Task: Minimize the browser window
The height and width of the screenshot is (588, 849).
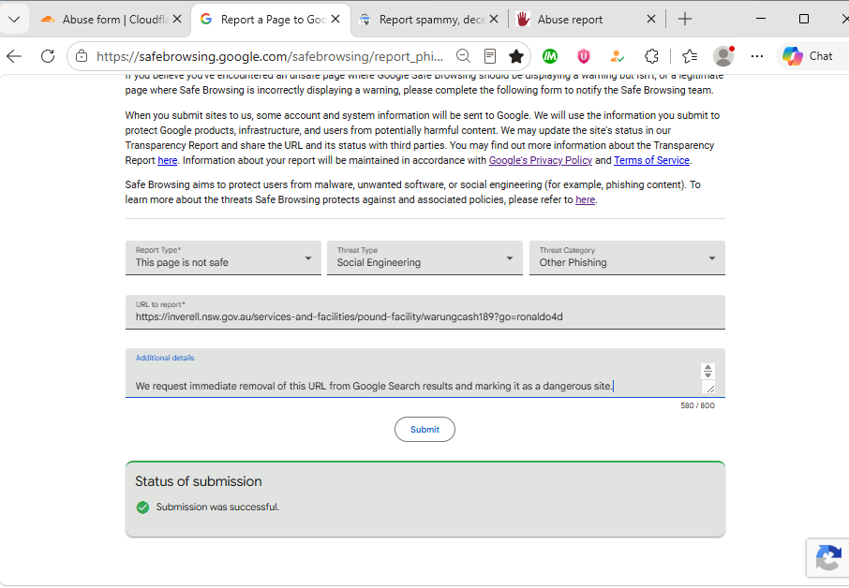Action: pyautogui.click(x=761, y=19)
